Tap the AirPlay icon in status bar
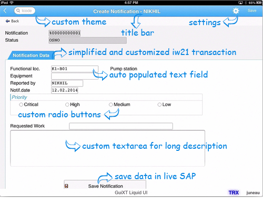Viewport: 263px width, 198px height. (x=240, y=3)
